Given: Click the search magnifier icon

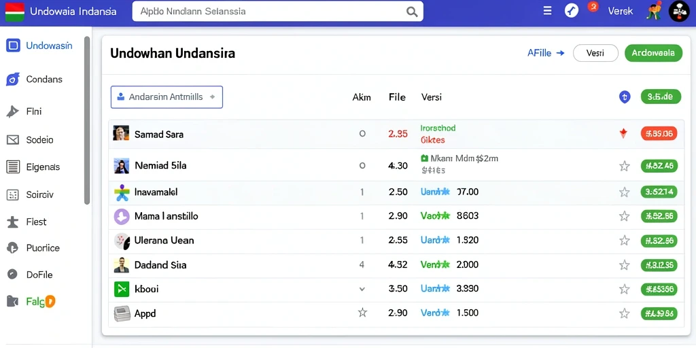Looking at the screenshot, I should pyautogui.click(x=411, y=12).
